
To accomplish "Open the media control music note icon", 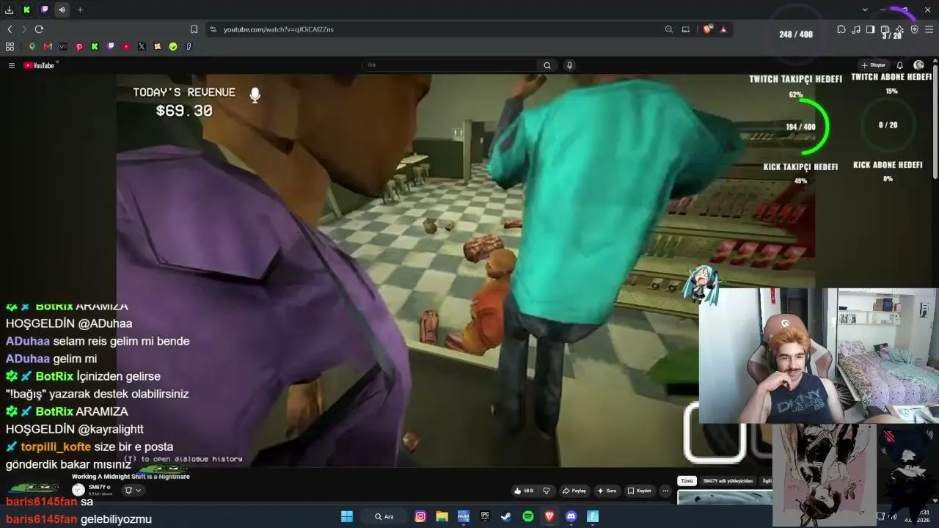I will [x=856, y=29].
